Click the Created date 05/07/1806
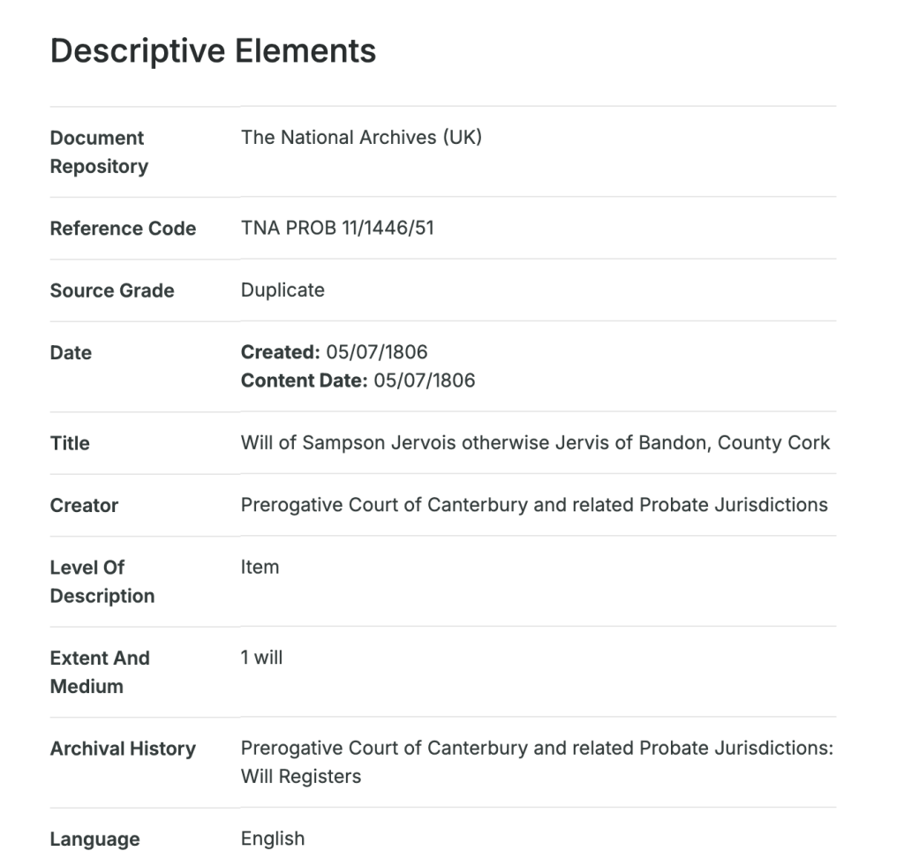Viewport: 904px width, 866px height. click(x=376, y=352)
